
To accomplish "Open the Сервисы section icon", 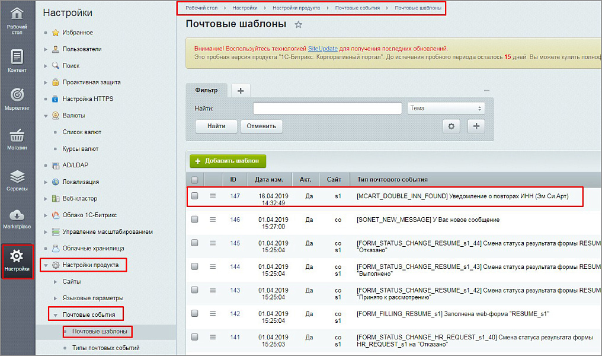I will pos(17,179).
